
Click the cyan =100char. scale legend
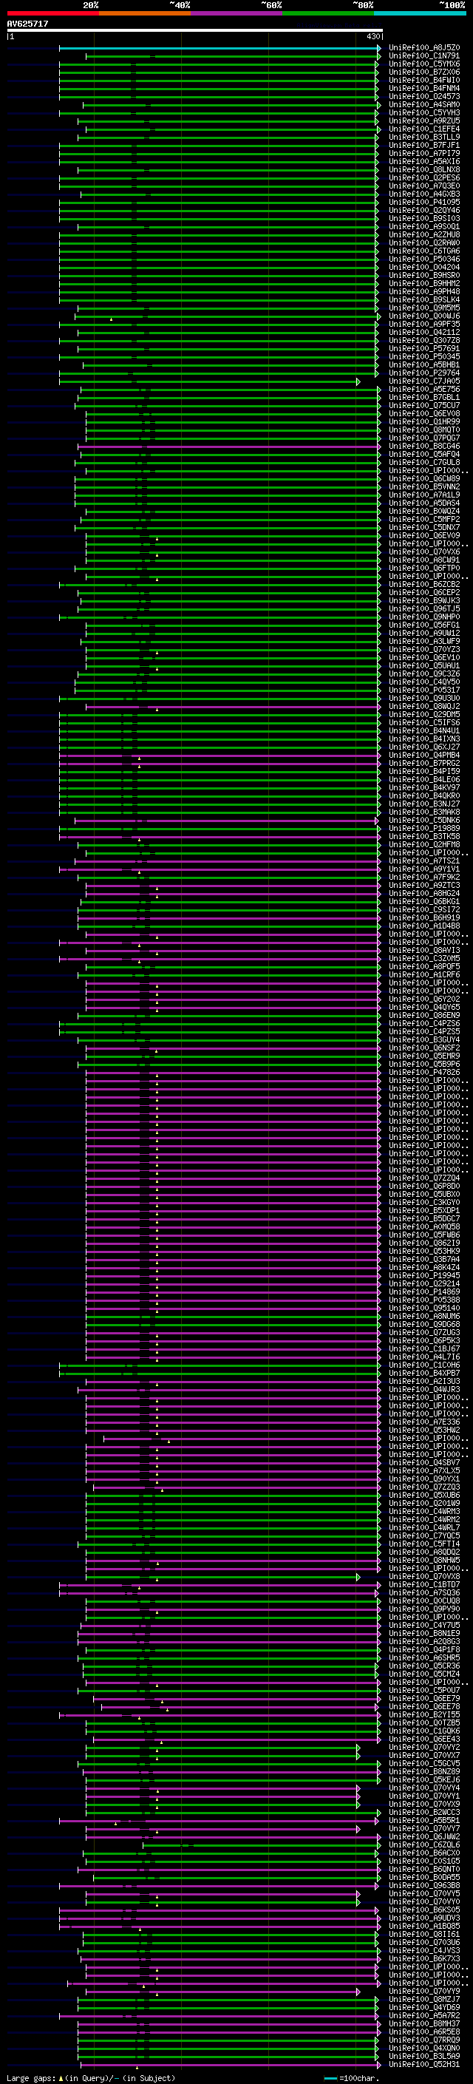[x=352, y=2078]
